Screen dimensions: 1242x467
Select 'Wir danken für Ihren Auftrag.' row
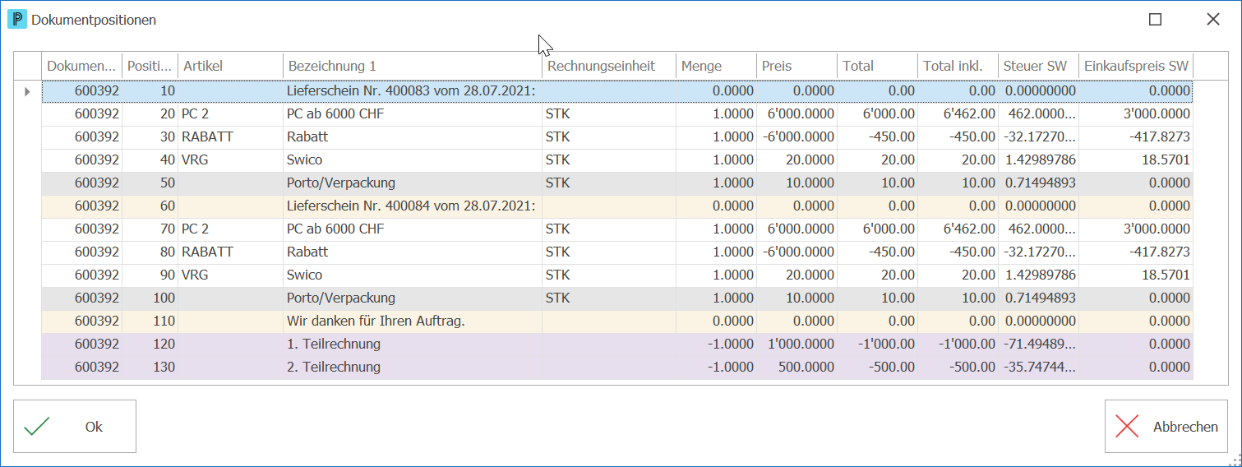pos(617,321)
